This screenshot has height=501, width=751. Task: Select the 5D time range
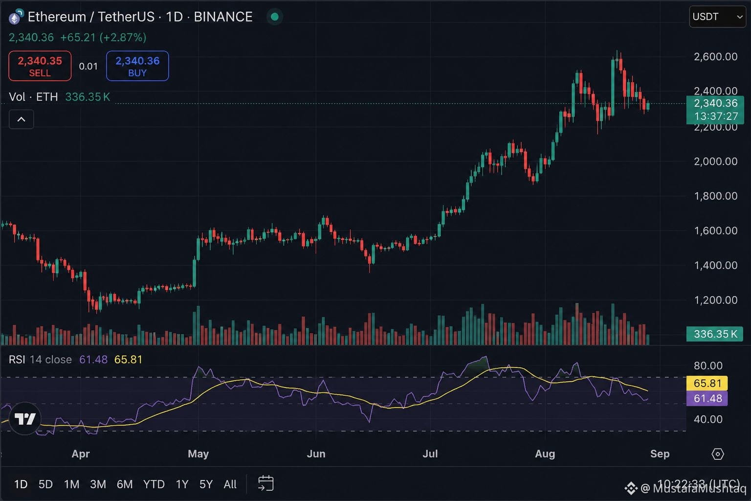point(45,484)
